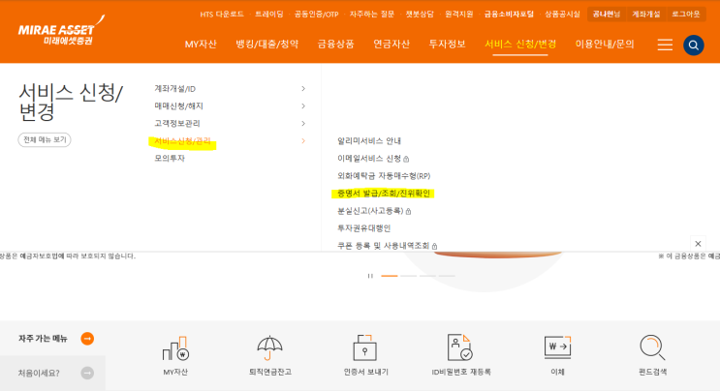Click 원격지원 in the top bar

(458, 15)
